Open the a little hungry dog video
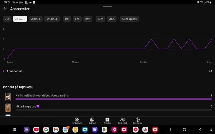The width and height of the screenshot is (215, 134). pyautogui.click(x=27, y=106)
